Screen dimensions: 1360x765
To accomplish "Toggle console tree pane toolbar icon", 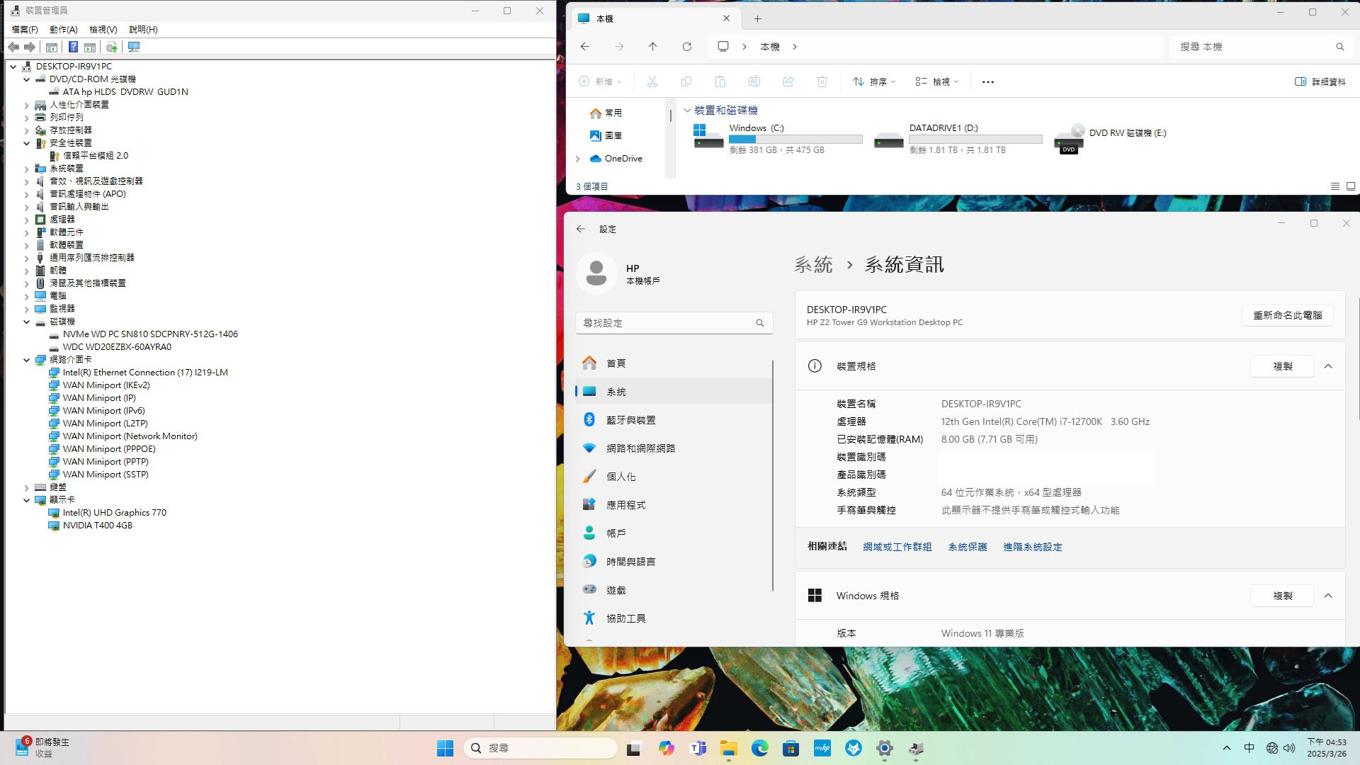I will point(52,47).
